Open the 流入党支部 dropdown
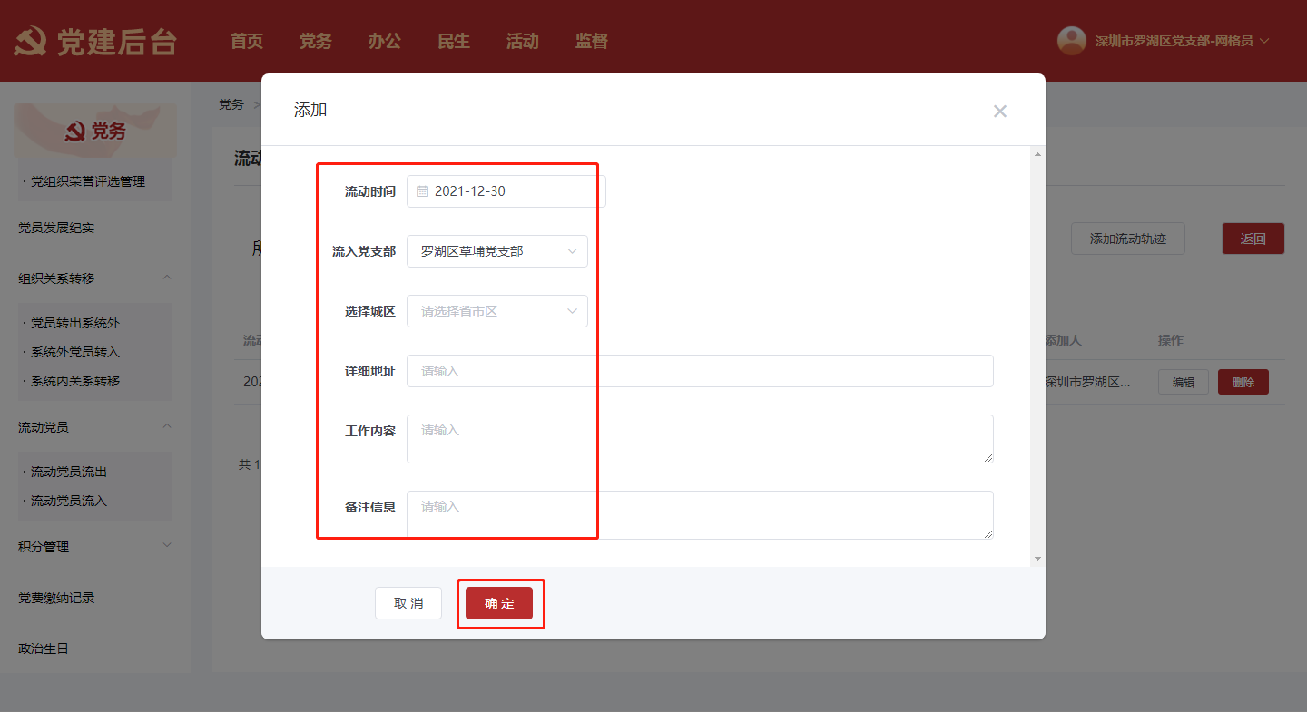This screenshot has width=1307, height=712. [497, 251]
